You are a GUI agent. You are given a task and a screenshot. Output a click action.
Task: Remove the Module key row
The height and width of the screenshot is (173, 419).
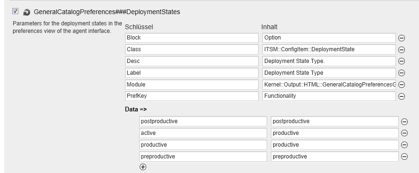click(401, 85)
